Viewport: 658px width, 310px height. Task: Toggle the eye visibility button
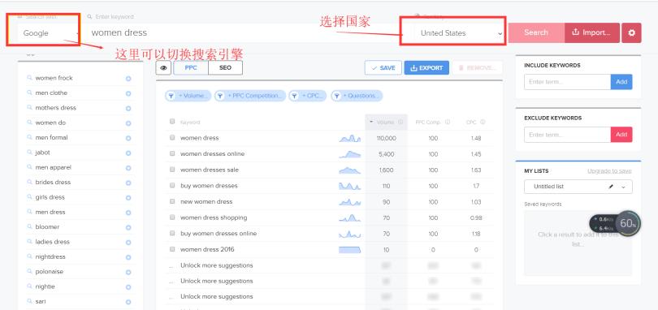163,67
